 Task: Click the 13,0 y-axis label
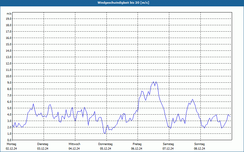(9, 57)
